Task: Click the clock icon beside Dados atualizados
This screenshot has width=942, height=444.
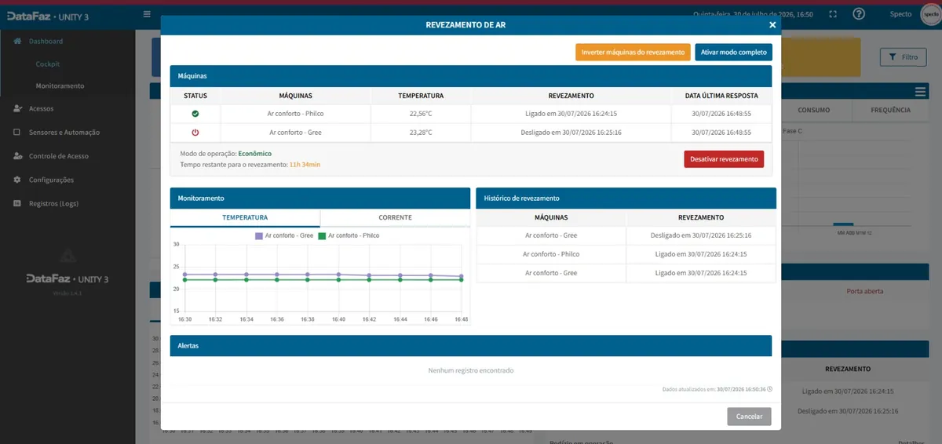Action: [x=769, y=389]
